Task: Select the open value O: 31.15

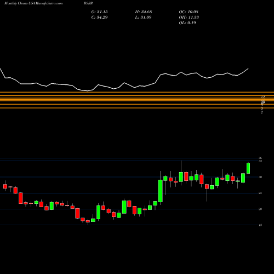Action: [x=99, y=12]
